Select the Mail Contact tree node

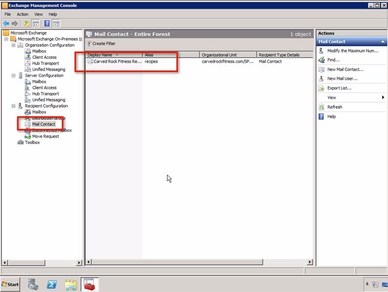43,124
